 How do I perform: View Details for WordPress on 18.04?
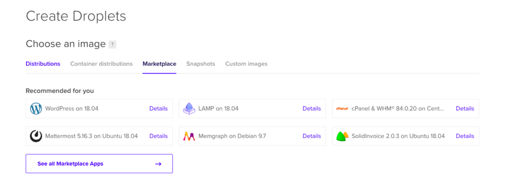158,108
